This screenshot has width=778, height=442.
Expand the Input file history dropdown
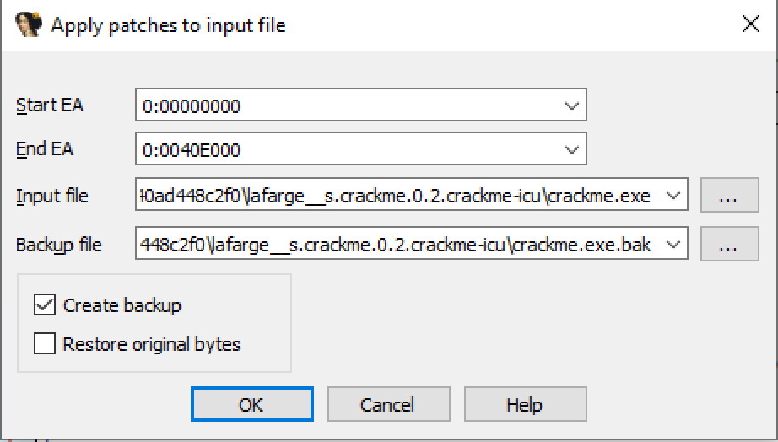[x=673, y=196]
